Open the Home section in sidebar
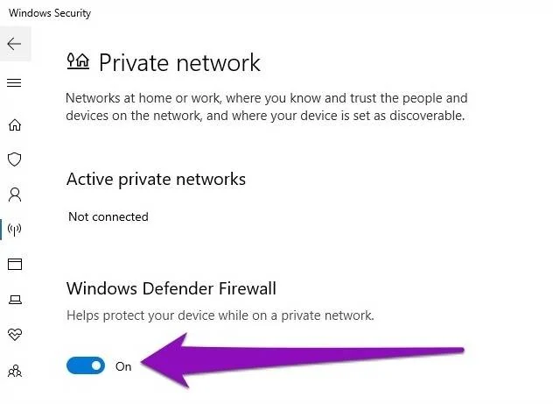Image resolution: width=553 pixels, height=404 pixels. click(x=15, y=124)
